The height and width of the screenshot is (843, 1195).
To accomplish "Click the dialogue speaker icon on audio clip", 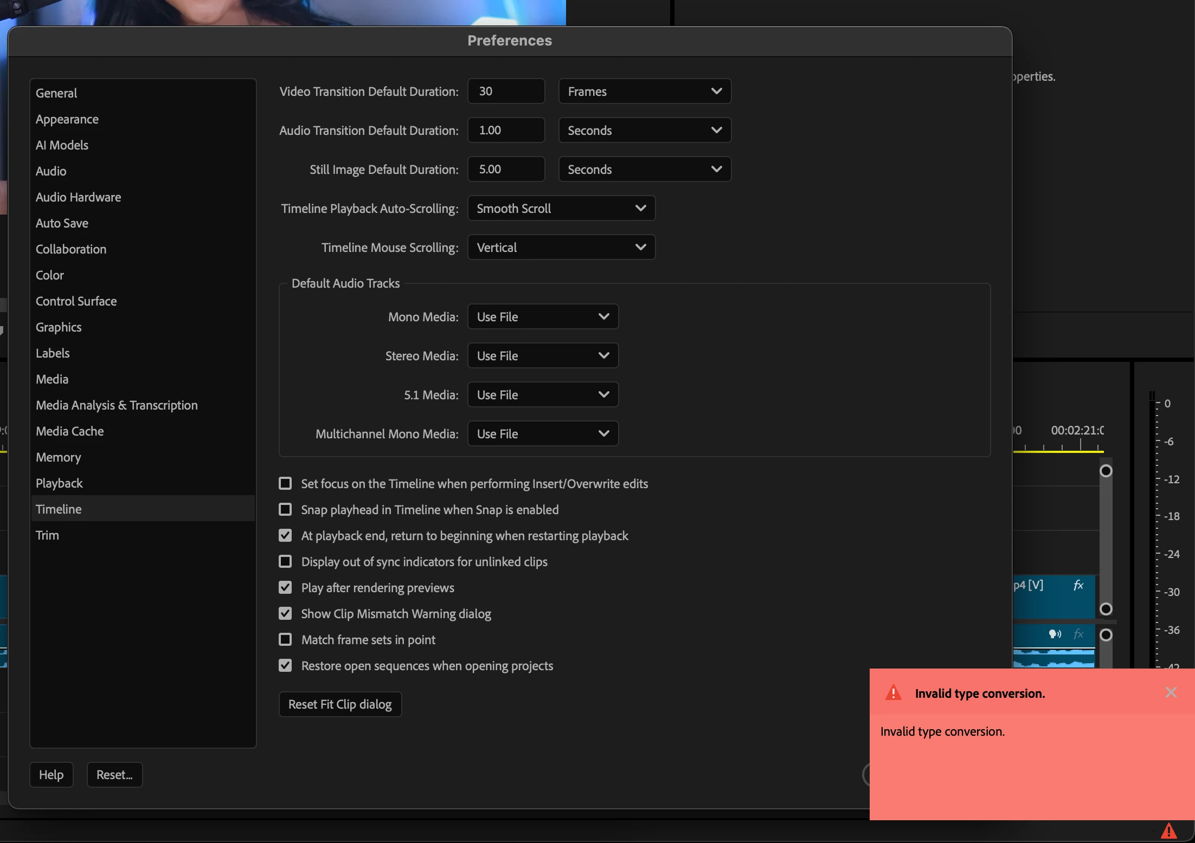I will point(1055,634).
